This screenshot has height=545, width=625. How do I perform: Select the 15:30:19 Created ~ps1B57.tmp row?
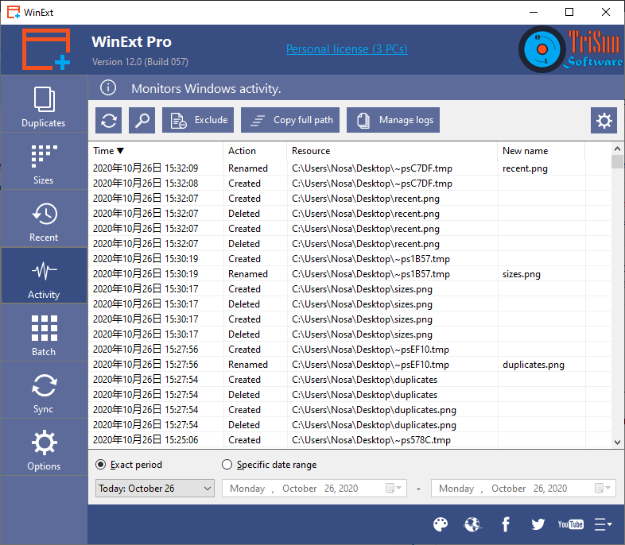[350, 259]
